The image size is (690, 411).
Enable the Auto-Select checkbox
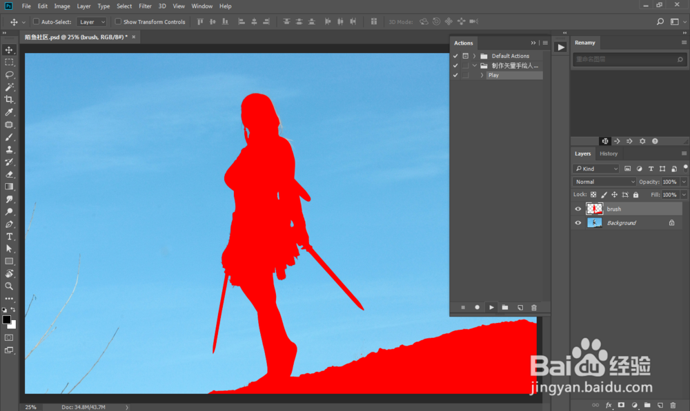pyautogui.click(x=36, y=21)
